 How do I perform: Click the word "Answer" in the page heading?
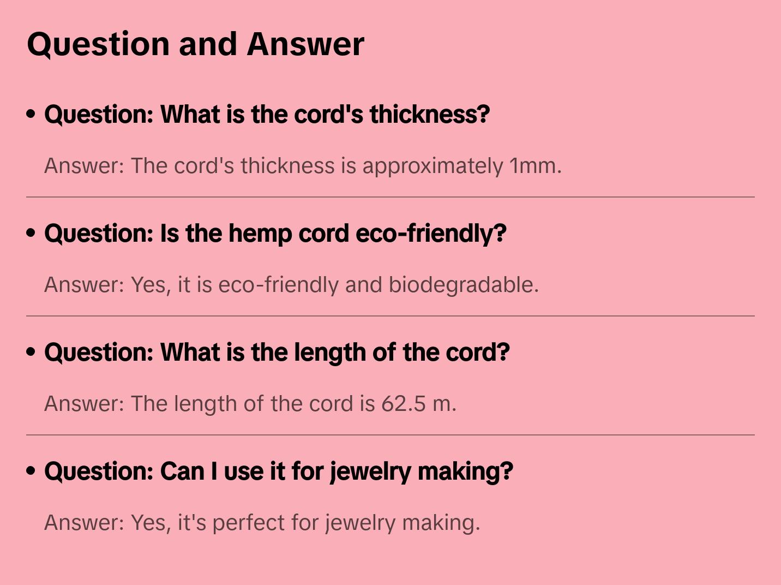click(305, 44)
